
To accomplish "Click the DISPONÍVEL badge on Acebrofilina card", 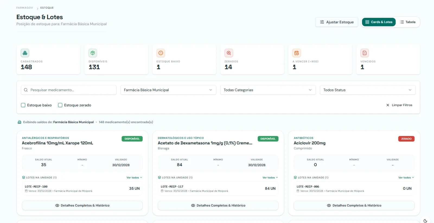I will (132, 139).
